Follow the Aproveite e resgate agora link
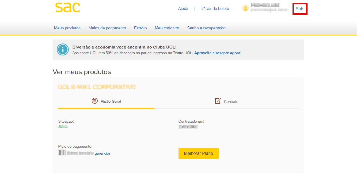 click(x=218, y=53)
